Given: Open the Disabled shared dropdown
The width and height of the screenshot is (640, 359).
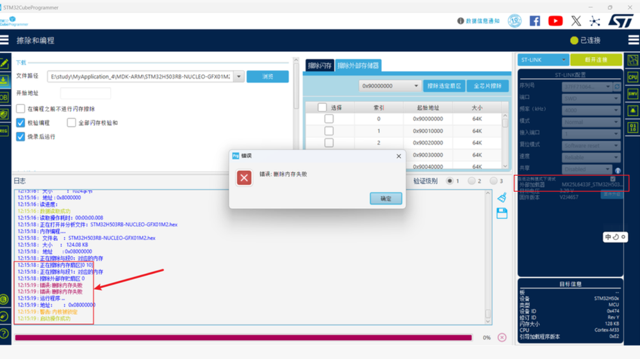Looking at the screenshot, I should coord(586,169).
